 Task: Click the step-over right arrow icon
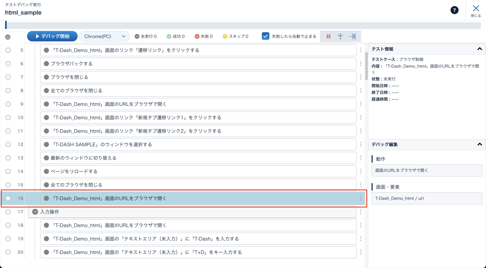click(352, 36)
